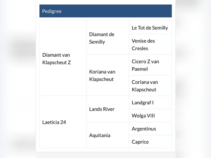The width and height of the screenshot is (211, 158).
Task: Click white card margin above Pedigree header
Action: click(105, 2)
